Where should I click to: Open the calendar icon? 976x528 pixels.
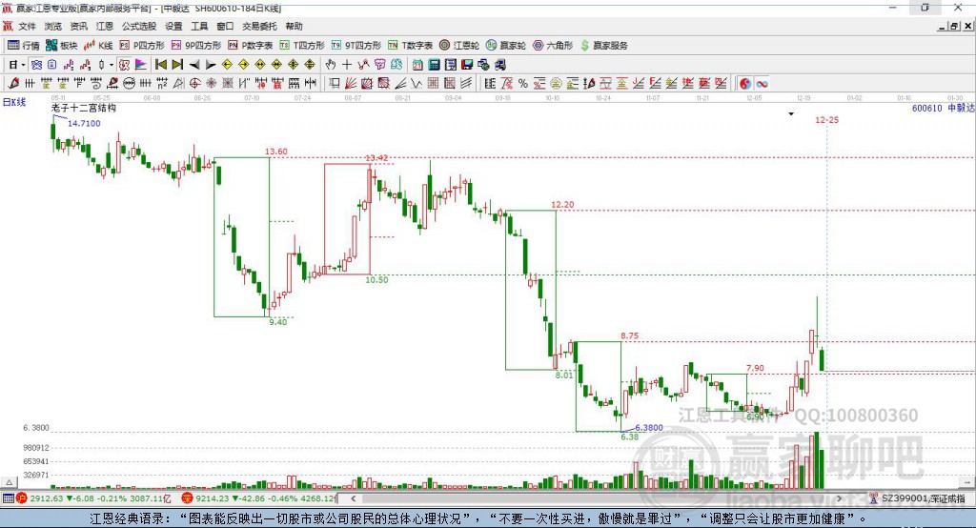point(417,65)
